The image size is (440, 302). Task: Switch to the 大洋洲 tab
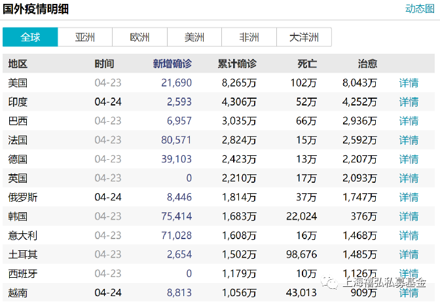click(x=304, y=37)
